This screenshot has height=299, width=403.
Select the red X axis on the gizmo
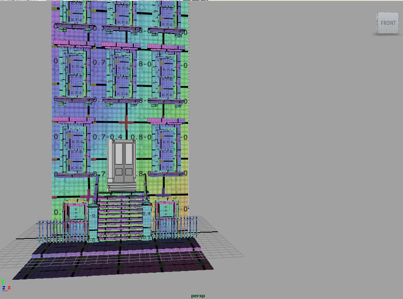(x=9, y=287)
